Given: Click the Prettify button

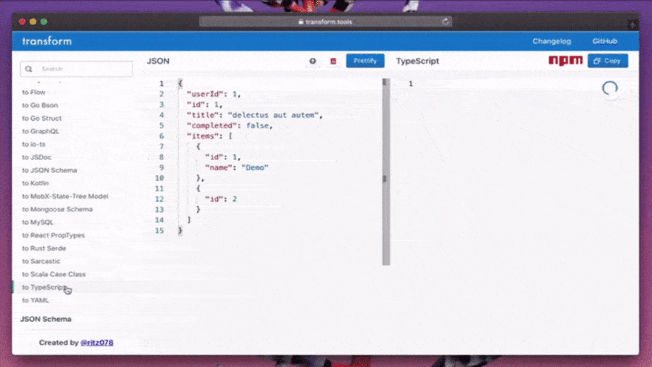Looking at the screenshot, I should [x=365, y=61].
